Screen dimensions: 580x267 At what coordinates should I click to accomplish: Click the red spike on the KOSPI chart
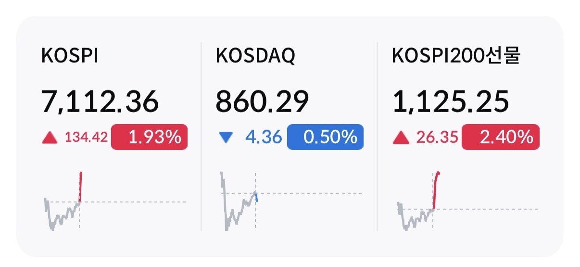coord(80,187)
